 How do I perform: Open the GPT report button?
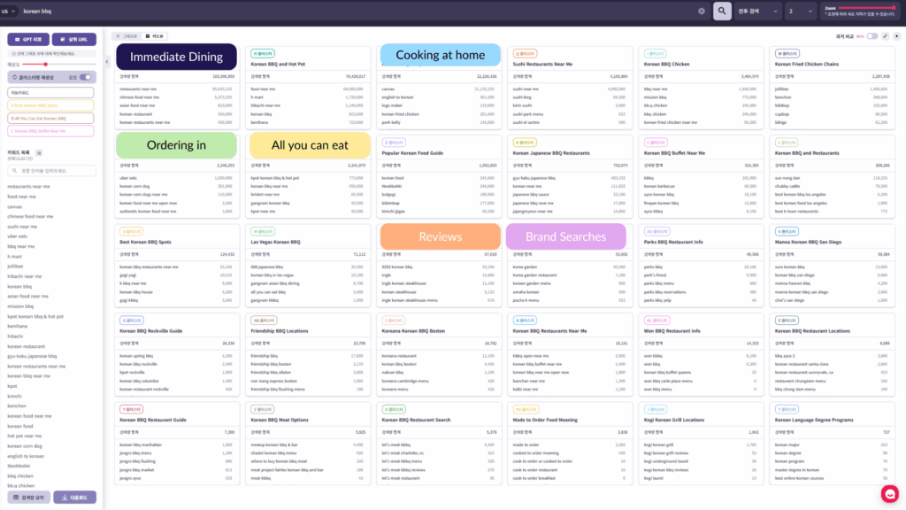point(28,39)
